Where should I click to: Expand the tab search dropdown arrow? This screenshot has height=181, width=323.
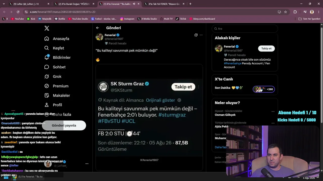pyautogui.click(x=4, y=4)
